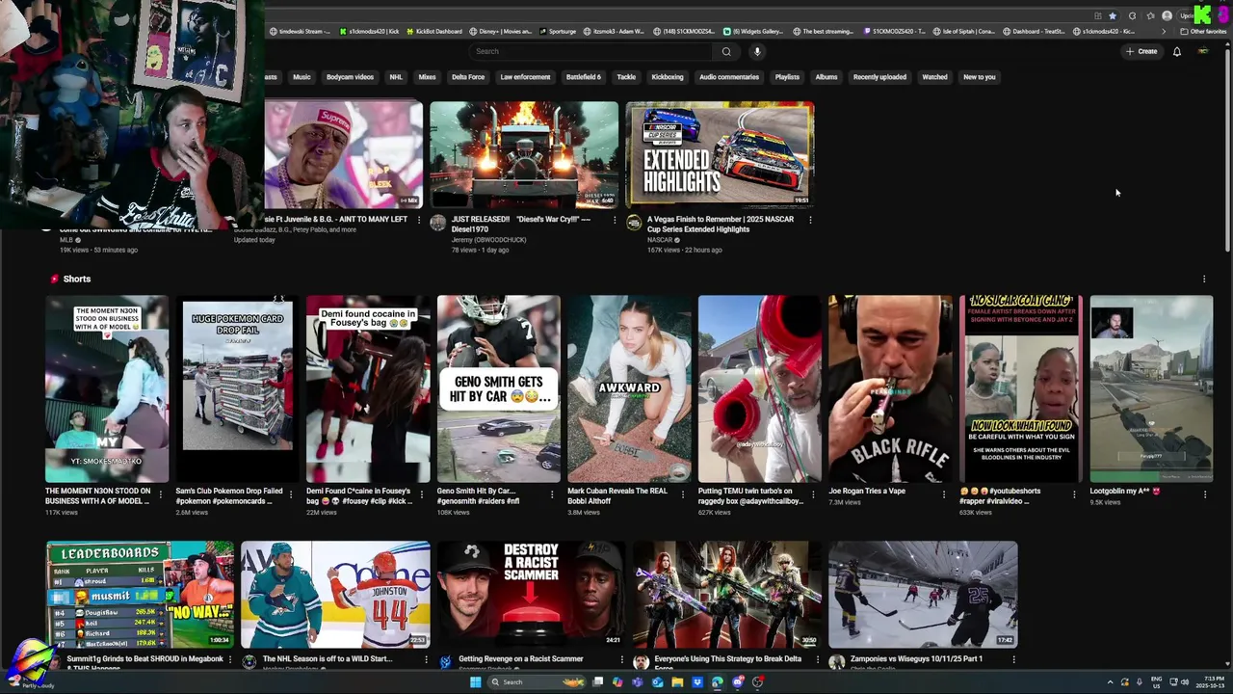Image resolution: width=1233 pixels, height=694 pixels.
Task: Open the Windows Start menu
Action: click(x=475, y=682)
